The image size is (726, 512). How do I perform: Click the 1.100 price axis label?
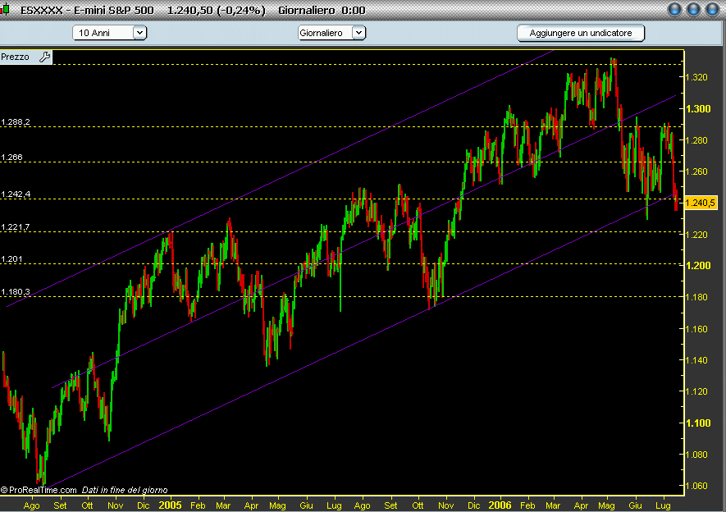698,423
